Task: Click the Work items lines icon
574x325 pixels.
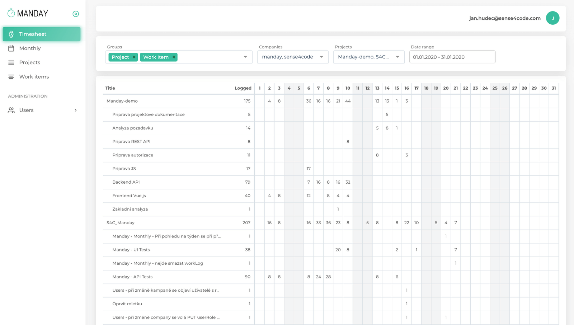Action: click(x=11, y=77)
